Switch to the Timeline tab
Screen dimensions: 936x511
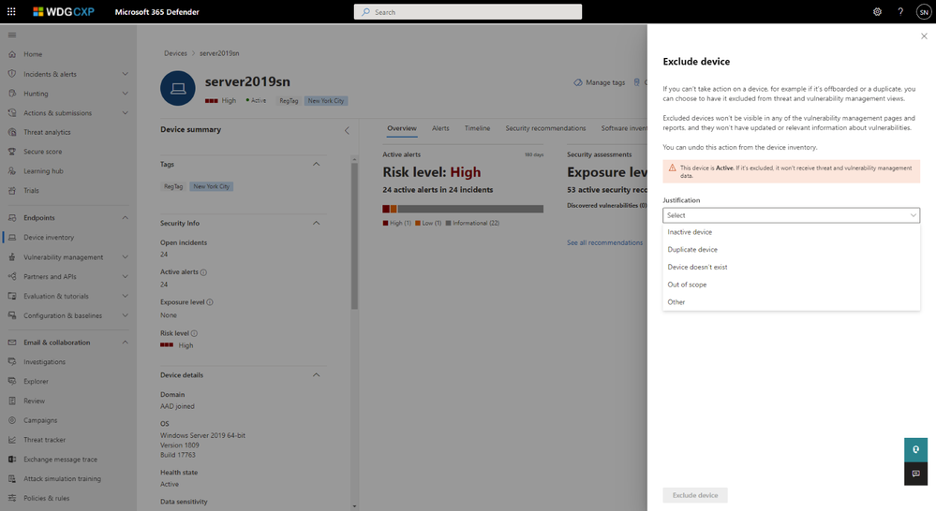[x=478, y=128]
